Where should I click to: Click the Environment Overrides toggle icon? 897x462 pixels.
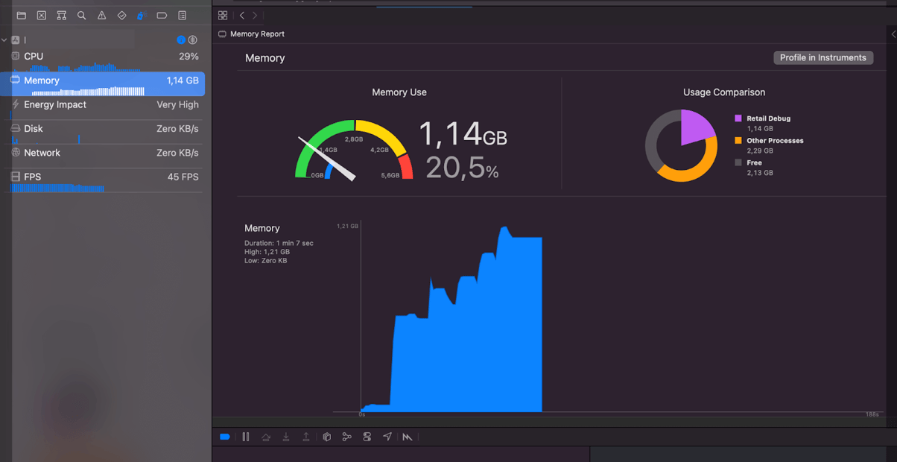tap(367, 437)
